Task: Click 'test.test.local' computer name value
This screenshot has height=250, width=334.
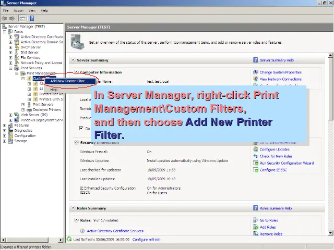Action: [x=158, y=81]
